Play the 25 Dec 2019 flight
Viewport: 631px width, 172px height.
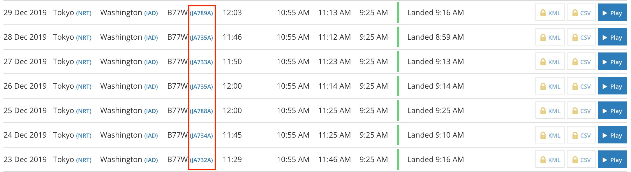612,110
